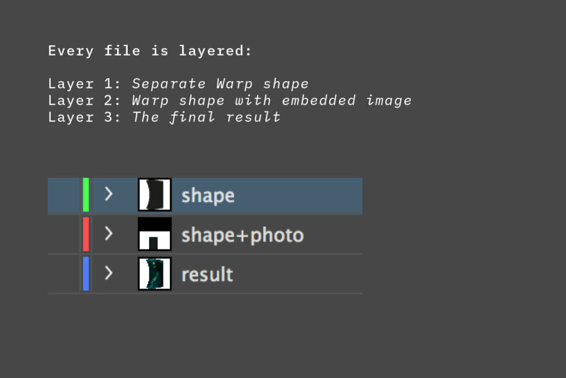Click the shape layer thumbnail
This screenshot has height=378, width=566.
coord(154,195)
